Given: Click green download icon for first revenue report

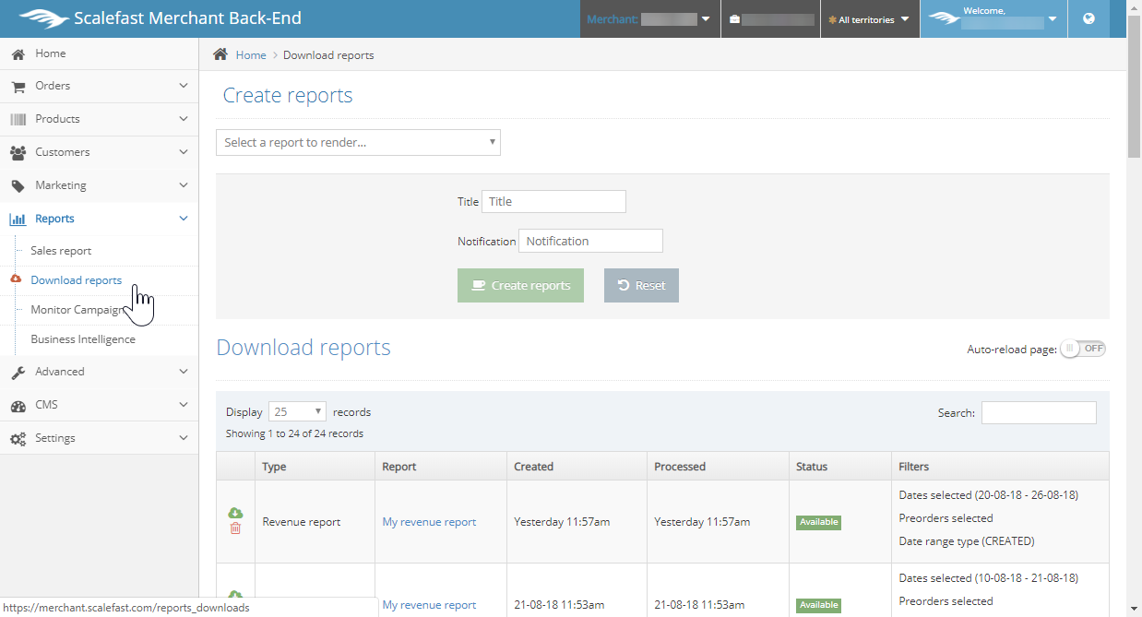Looking at the screenshot, I should (235, 513).
